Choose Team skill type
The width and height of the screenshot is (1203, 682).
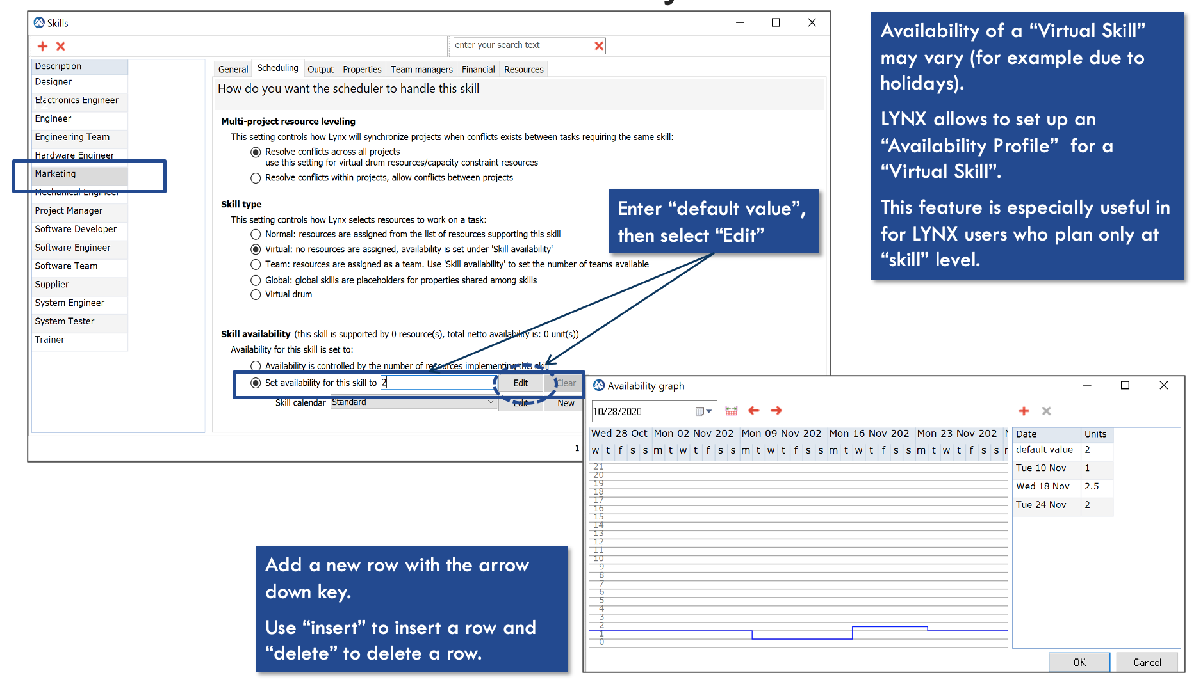click(256, 264)
